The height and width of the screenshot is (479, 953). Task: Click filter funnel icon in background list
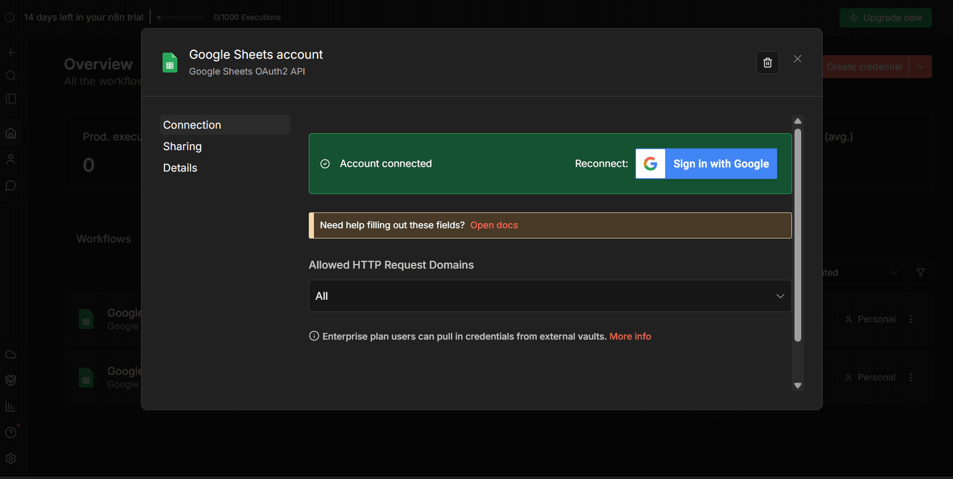(920, 273)
